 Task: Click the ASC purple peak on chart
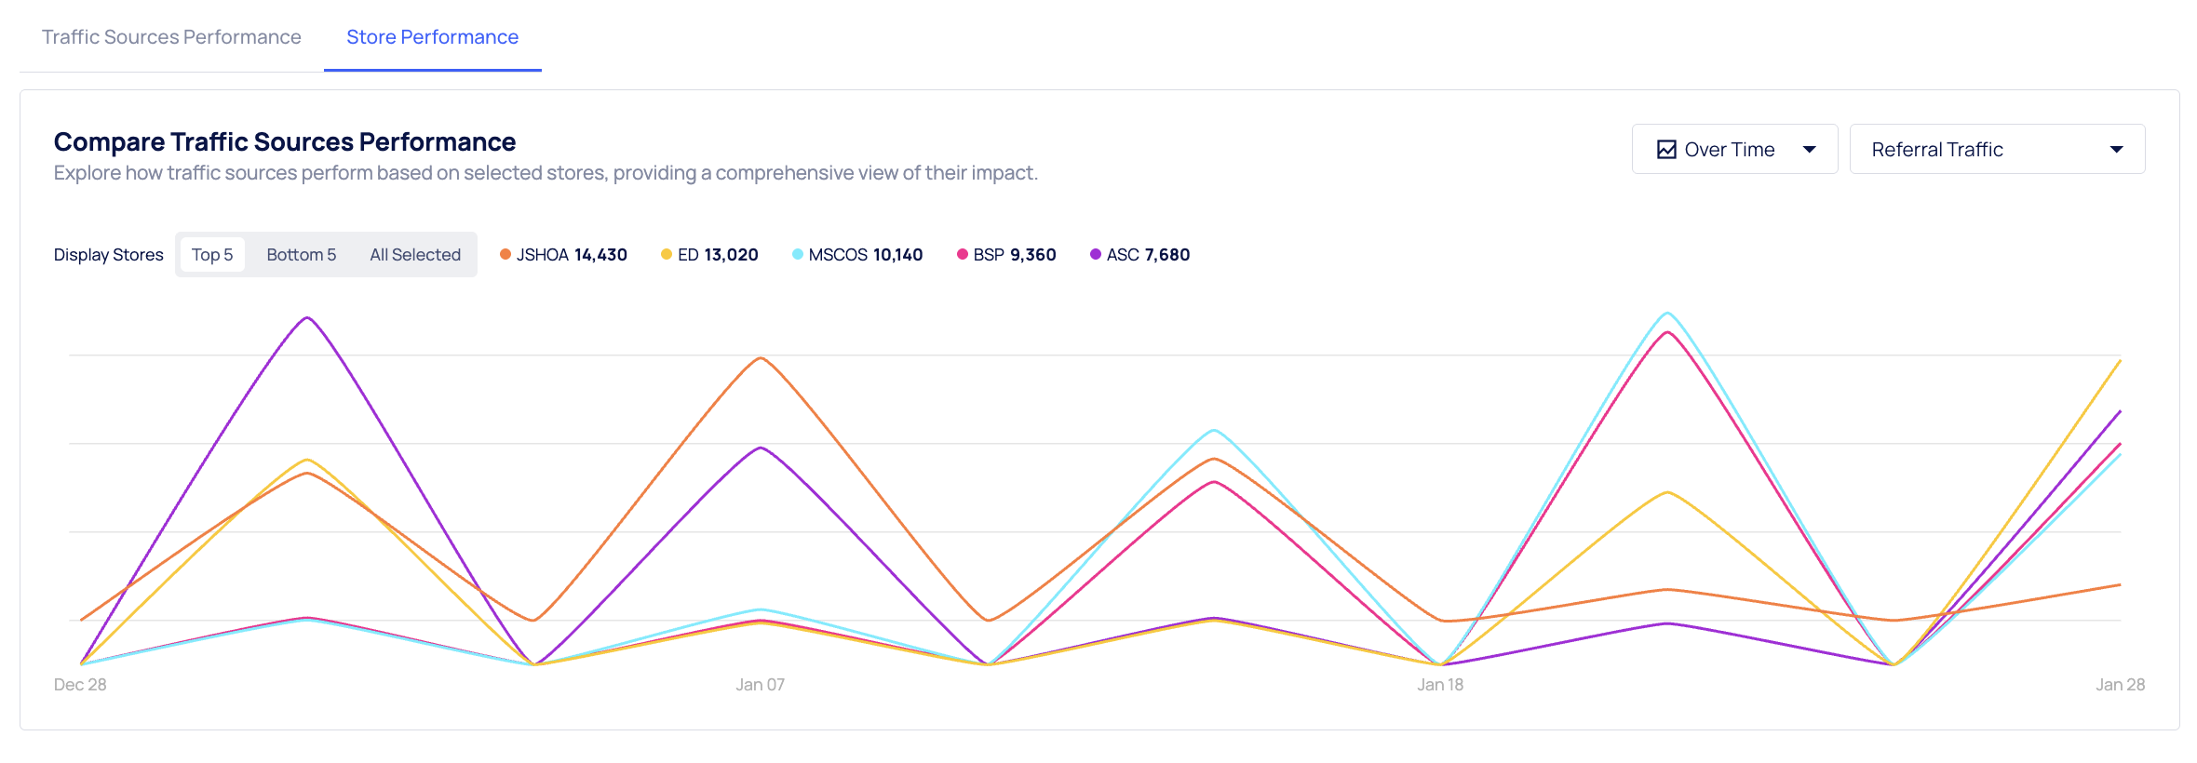pyautogui.click(x=307, y=318)
